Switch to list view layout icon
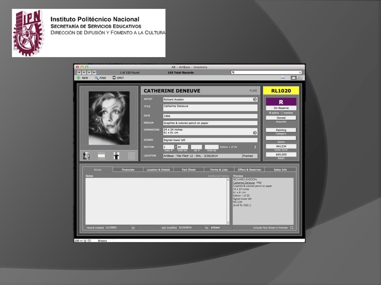The height and width of the screenshot is (285, 381). pyautogui.click(x=299, y=78)
